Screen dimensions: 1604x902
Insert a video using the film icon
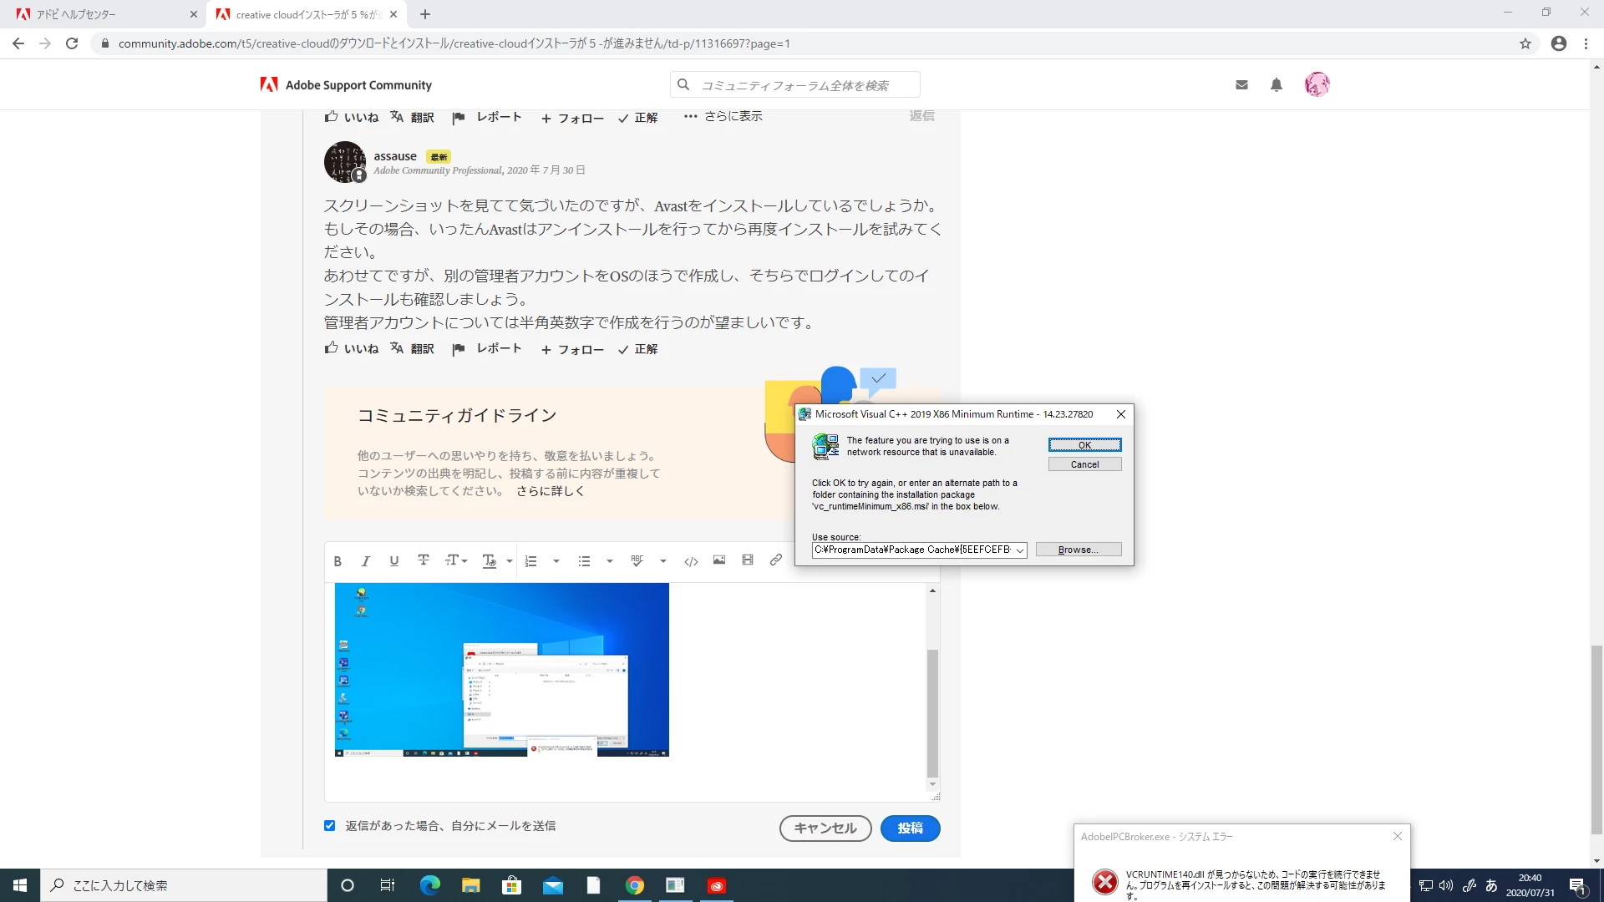pyautogui.click(x=748, y=560)
